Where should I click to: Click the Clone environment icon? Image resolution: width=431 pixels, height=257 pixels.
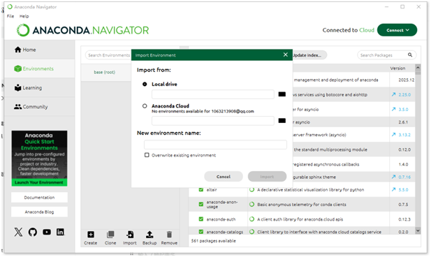tap(110, 237)
